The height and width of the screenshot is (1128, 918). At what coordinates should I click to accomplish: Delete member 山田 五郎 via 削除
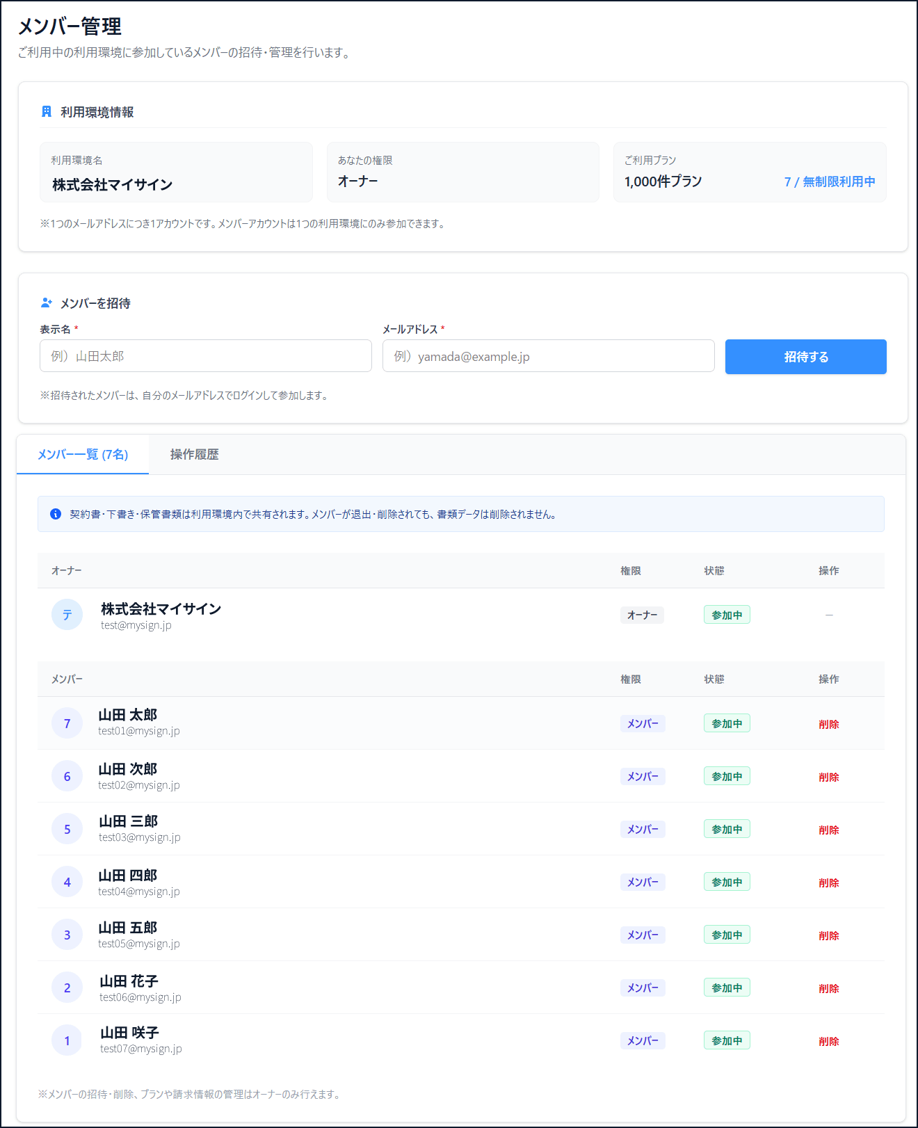tap(829, 935)
